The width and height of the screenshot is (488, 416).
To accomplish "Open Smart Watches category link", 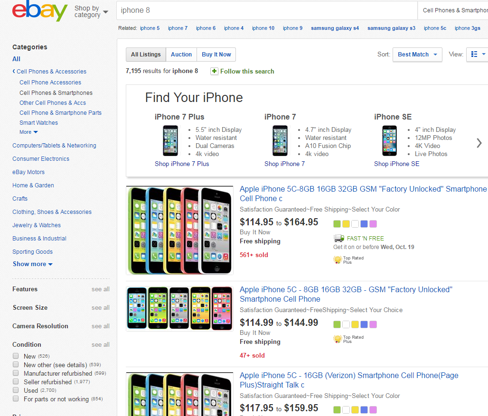I will coord(38,123).
